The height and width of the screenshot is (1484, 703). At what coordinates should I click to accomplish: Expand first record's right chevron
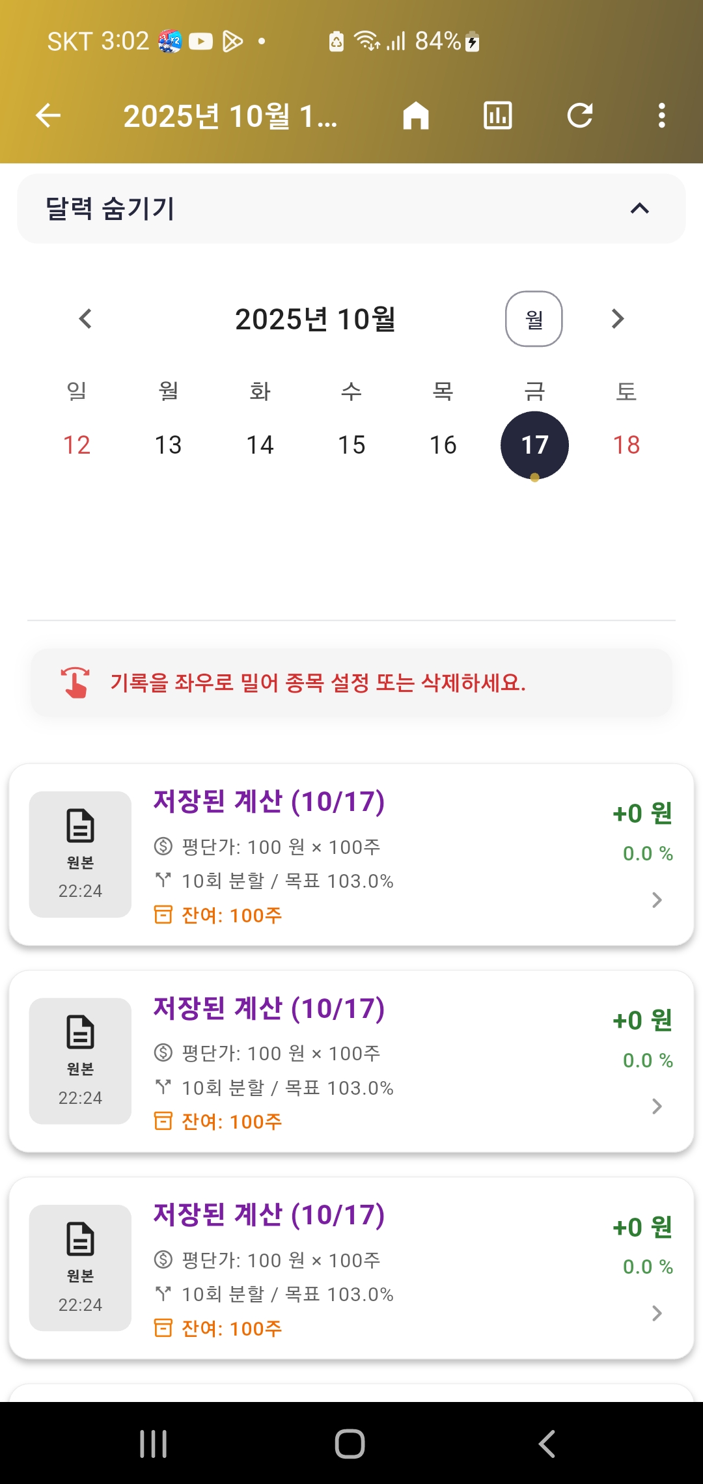(657, 900)
